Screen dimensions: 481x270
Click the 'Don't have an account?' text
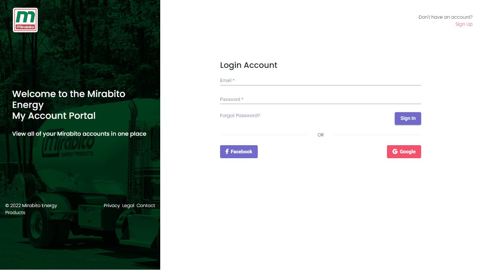coord(445,17)
